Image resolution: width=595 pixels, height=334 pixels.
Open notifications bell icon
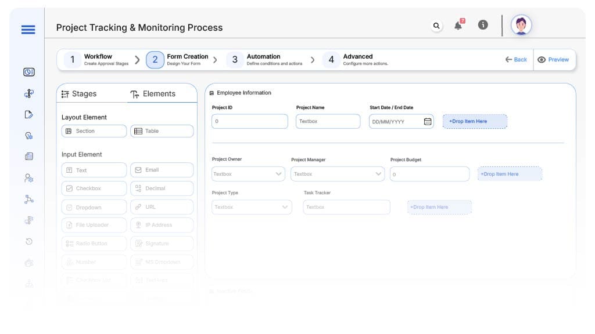point(458,26)
